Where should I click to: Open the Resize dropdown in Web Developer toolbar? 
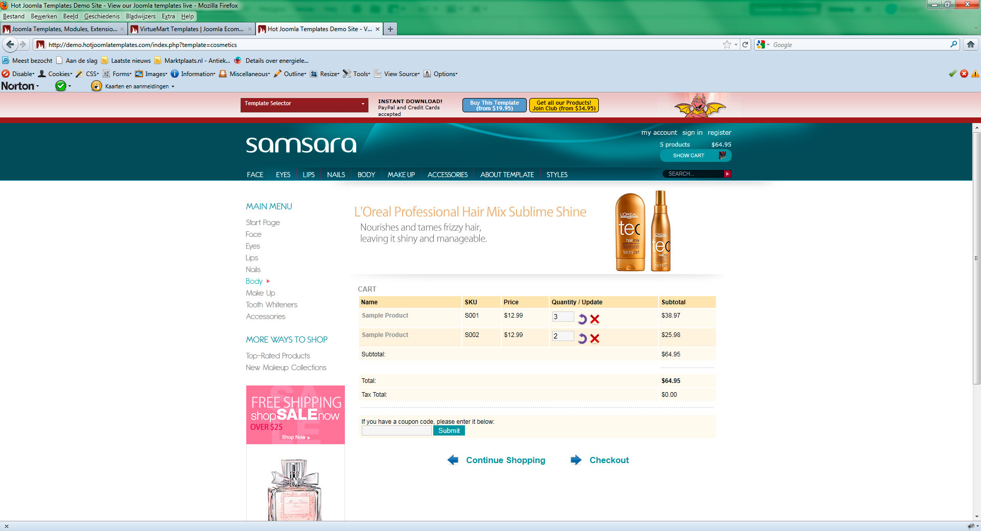324,74
